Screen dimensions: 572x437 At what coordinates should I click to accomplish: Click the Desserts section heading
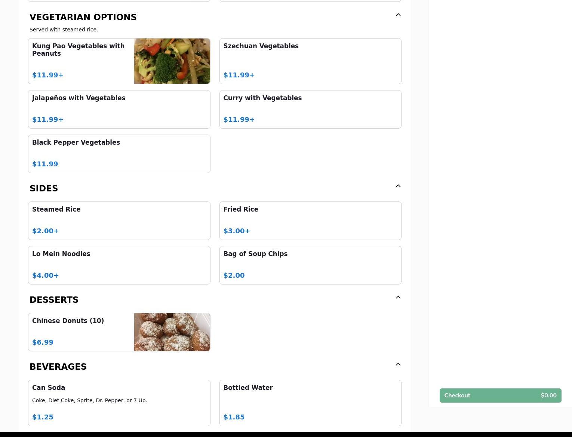[54, 300]
